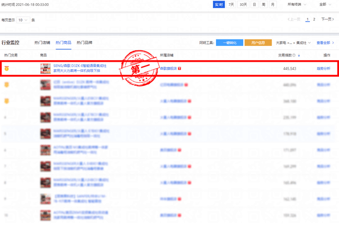Open the 森歌旗舰店 store link

coord(168,69)
